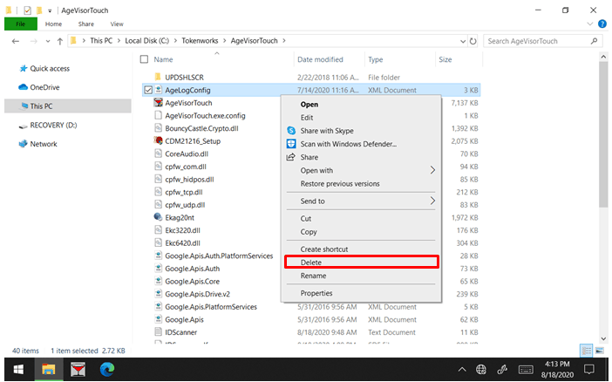Open Quick Access Toolbar customize dropdown

click(50, 10)
